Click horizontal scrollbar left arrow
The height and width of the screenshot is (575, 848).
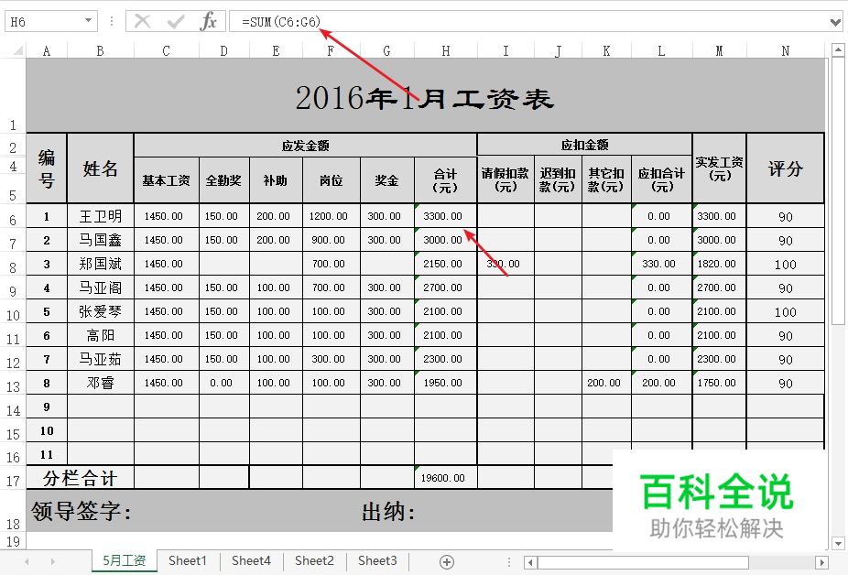(531, 562)
